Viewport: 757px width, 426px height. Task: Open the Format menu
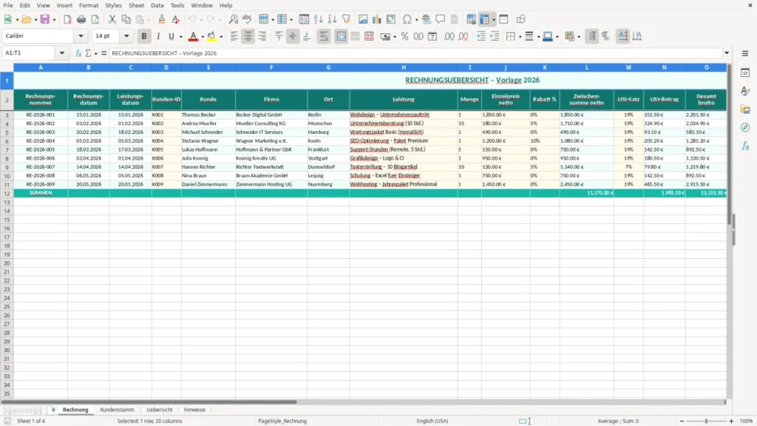coord(89,5)
